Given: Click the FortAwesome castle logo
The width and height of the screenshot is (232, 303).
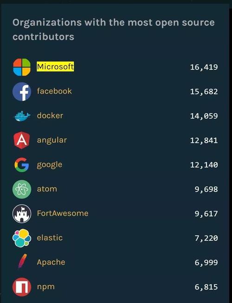Looking at the screenshot, I should coord(22,213).
